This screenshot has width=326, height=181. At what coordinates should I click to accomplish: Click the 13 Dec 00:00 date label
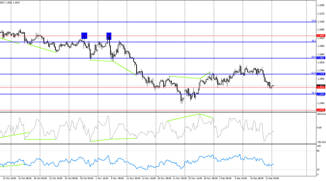click(x=272, y=178)
